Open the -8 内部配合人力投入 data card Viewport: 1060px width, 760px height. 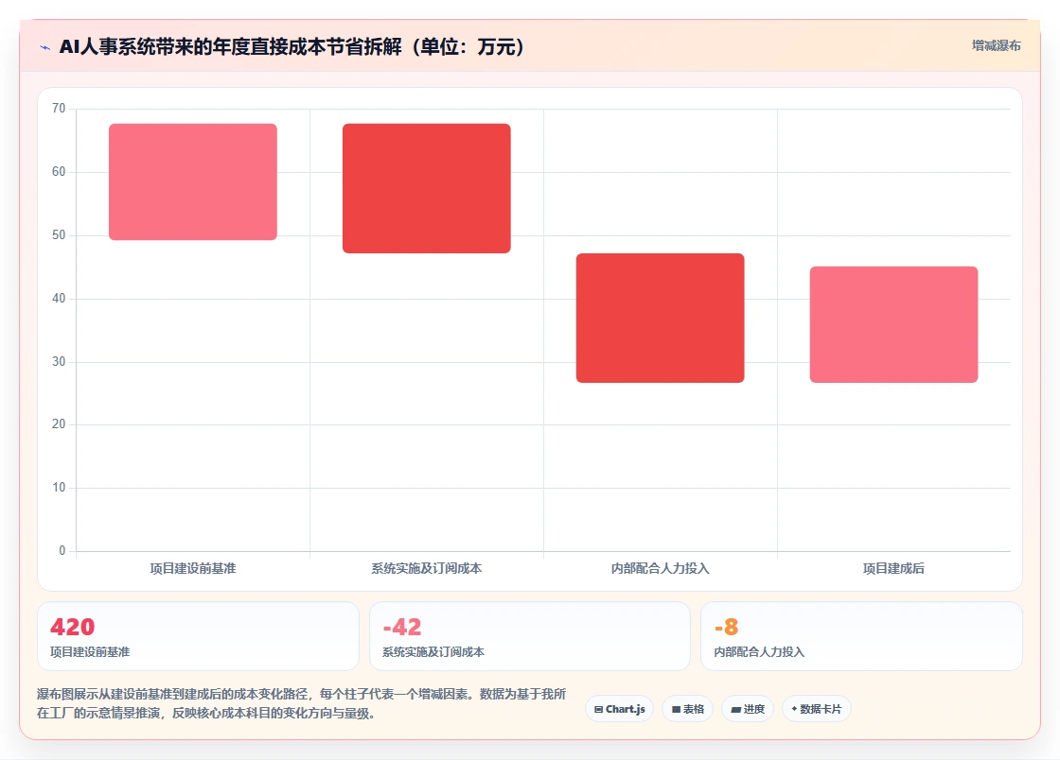862,636
